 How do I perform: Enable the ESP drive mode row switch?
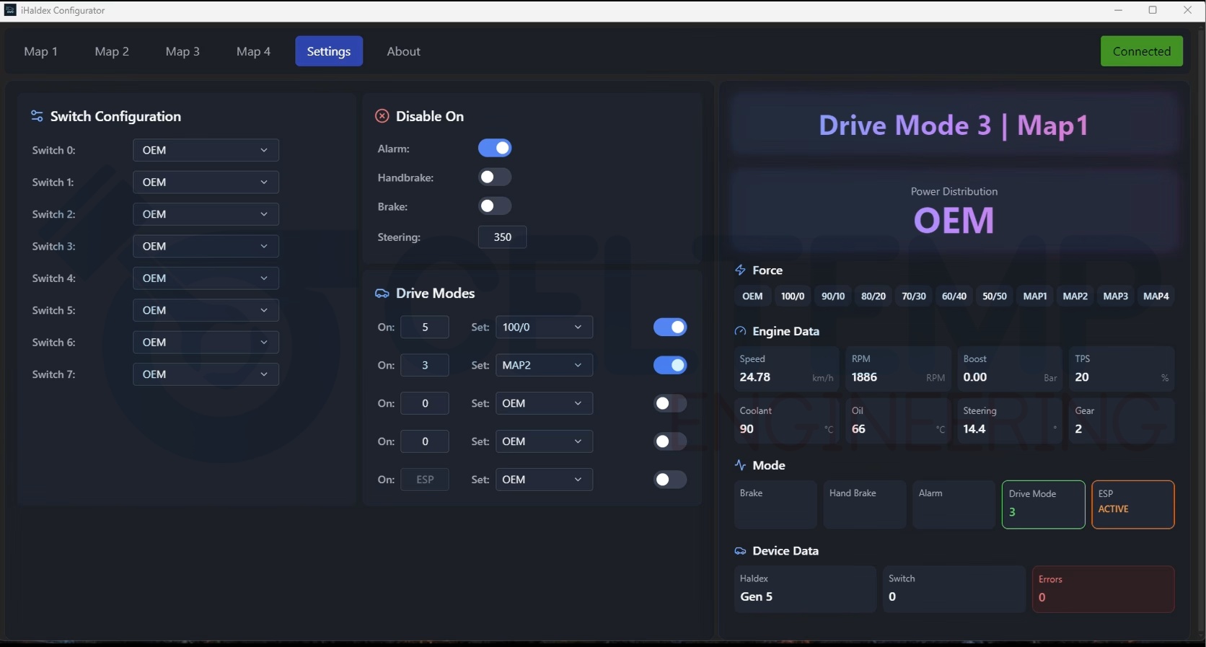tap(670, 480)
